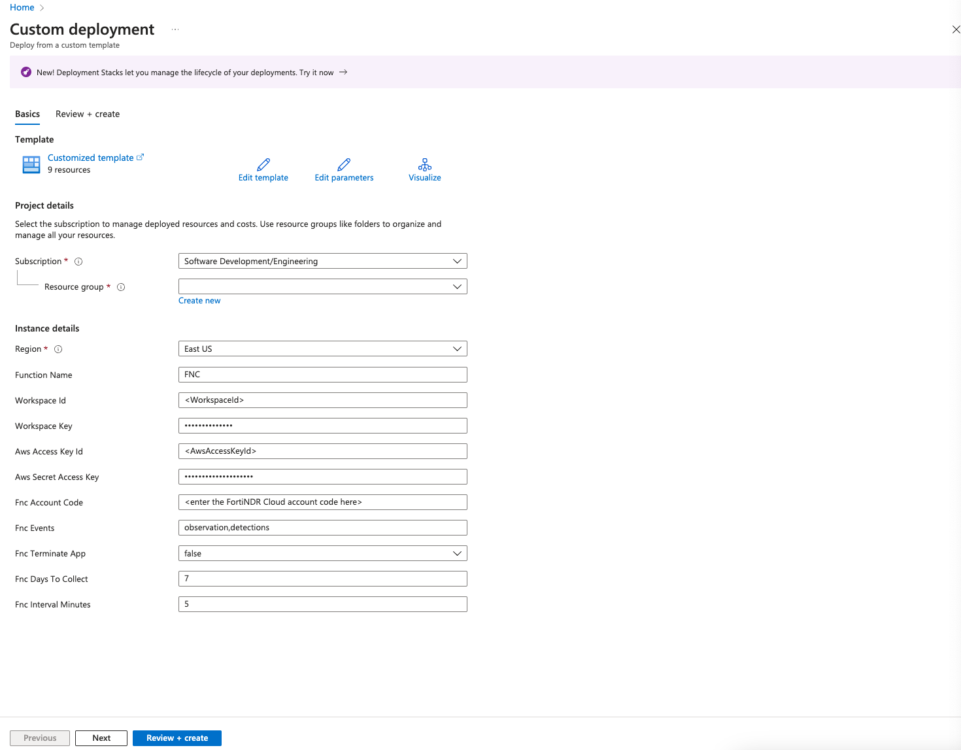Open the Edit parameters editor
This screenshot has width=961, height=750.
tap(344, 169)
